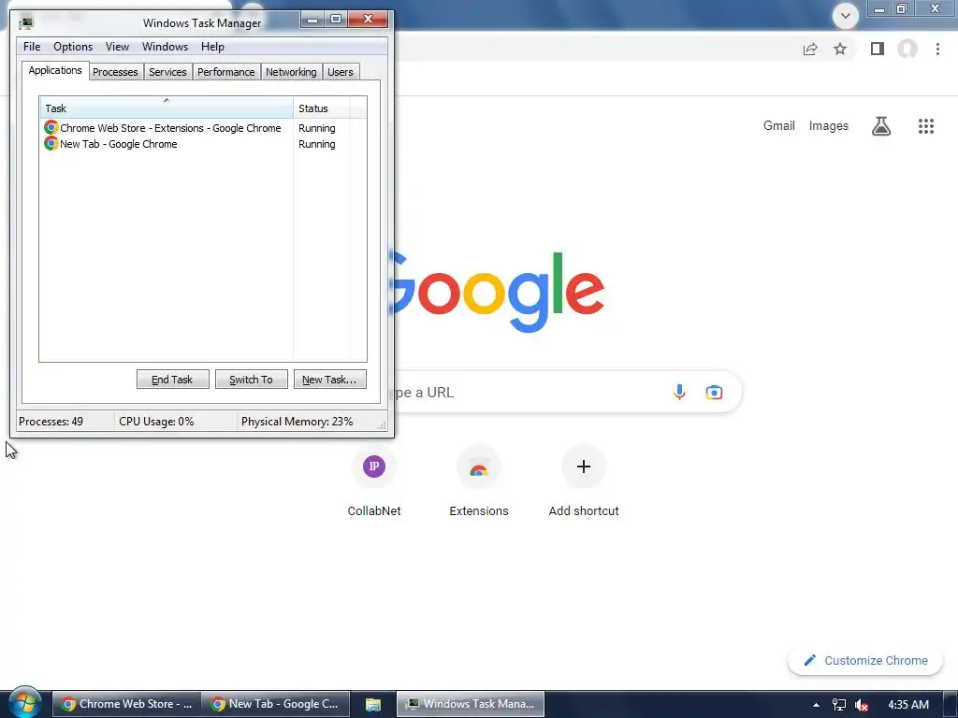Start voice search with microphone icon

[x=679, y=392]
